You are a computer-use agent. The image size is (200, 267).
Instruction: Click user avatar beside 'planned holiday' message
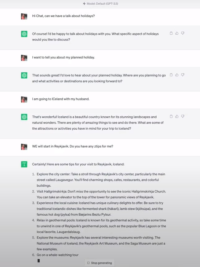24,58
